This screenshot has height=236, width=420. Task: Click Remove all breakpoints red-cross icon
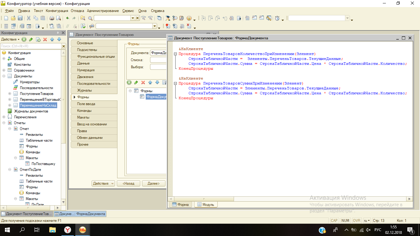coord(189,26)
